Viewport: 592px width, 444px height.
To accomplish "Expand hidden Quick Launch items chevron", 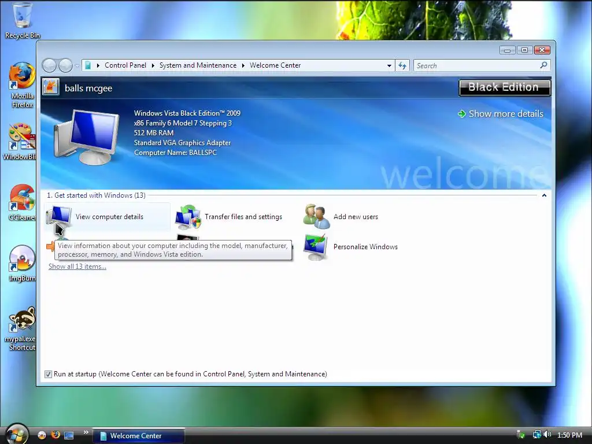I will click(86, 432).
